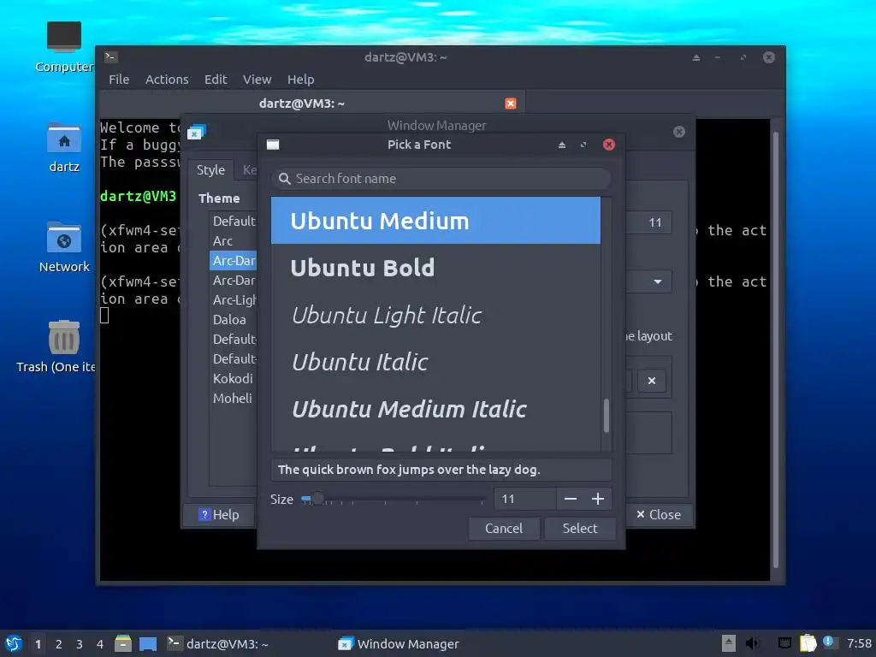876x657 pixels.
Task: Click the terminal keep-above arrow title button
Action: click(x=696, y=57)
